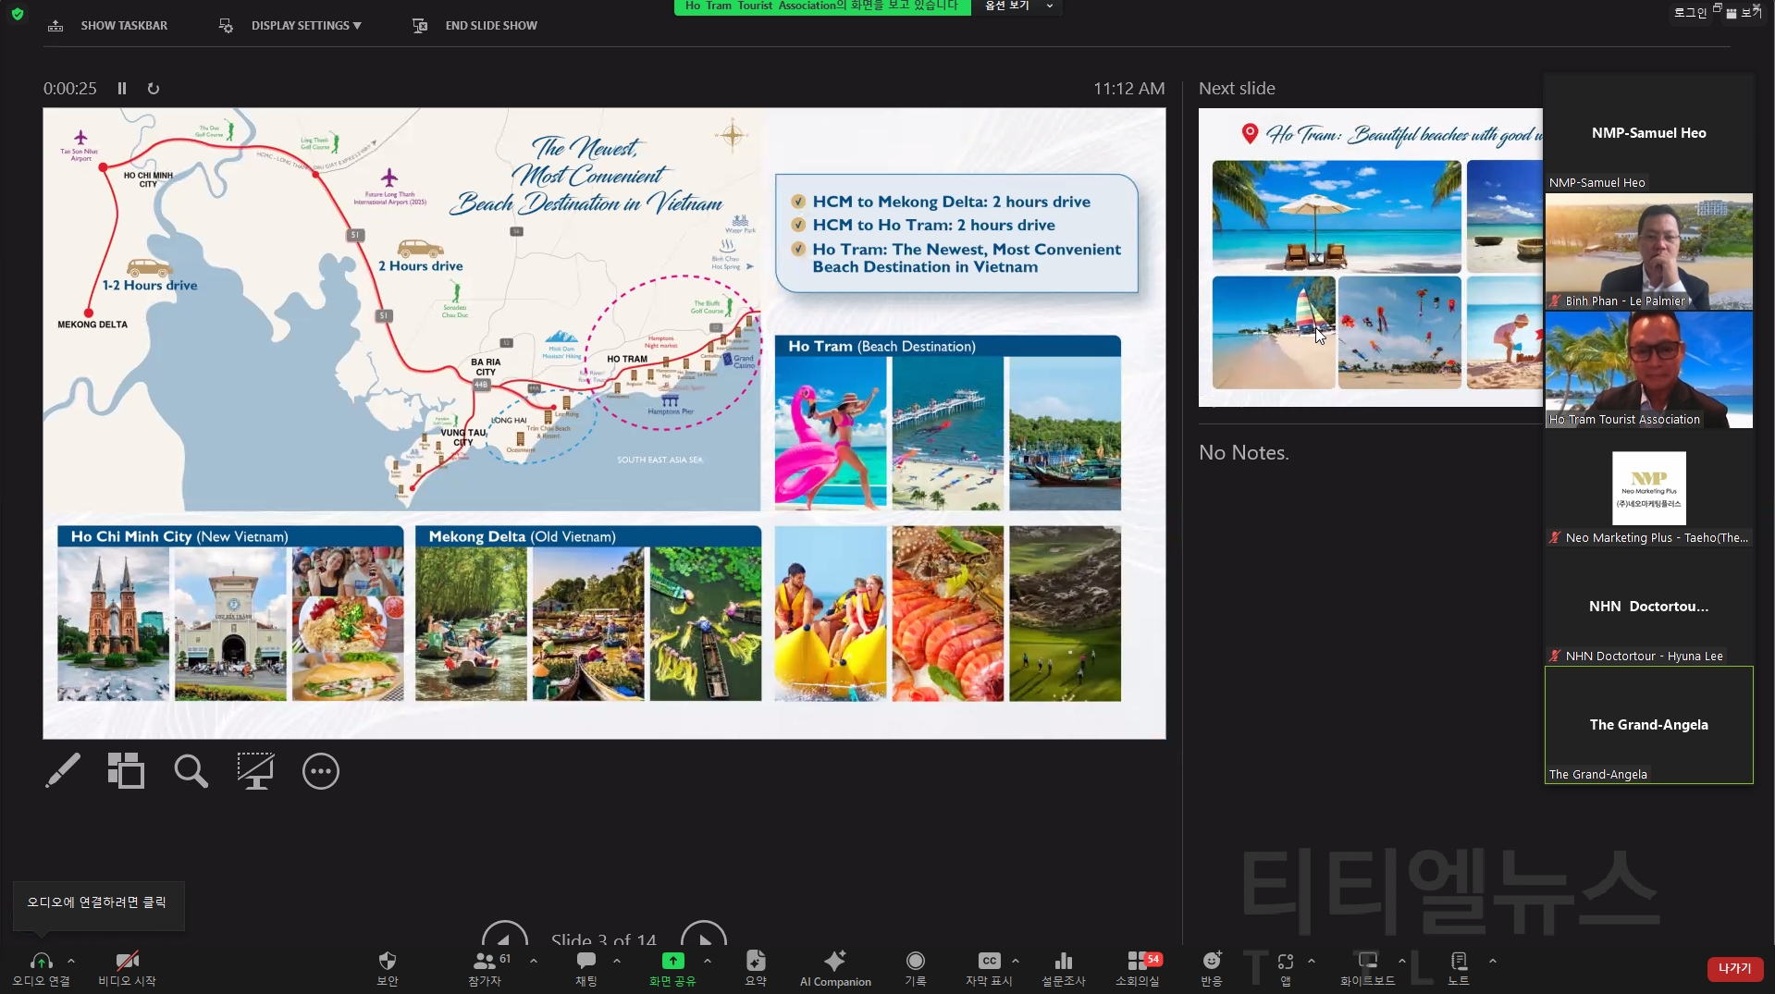Screen dimensions: 1775x994
Task: Expand screen share options caret
Action: click(x=708, y=961)
